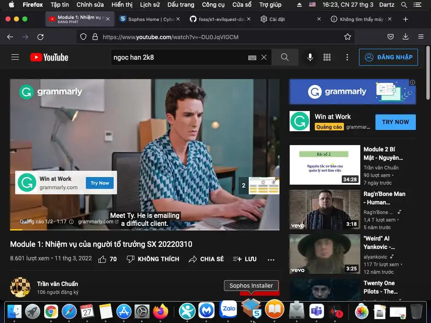The width and height of the screenshot is (431, 323).
Task: Open the Firefox application menu
Action: (x=421, y=37)
